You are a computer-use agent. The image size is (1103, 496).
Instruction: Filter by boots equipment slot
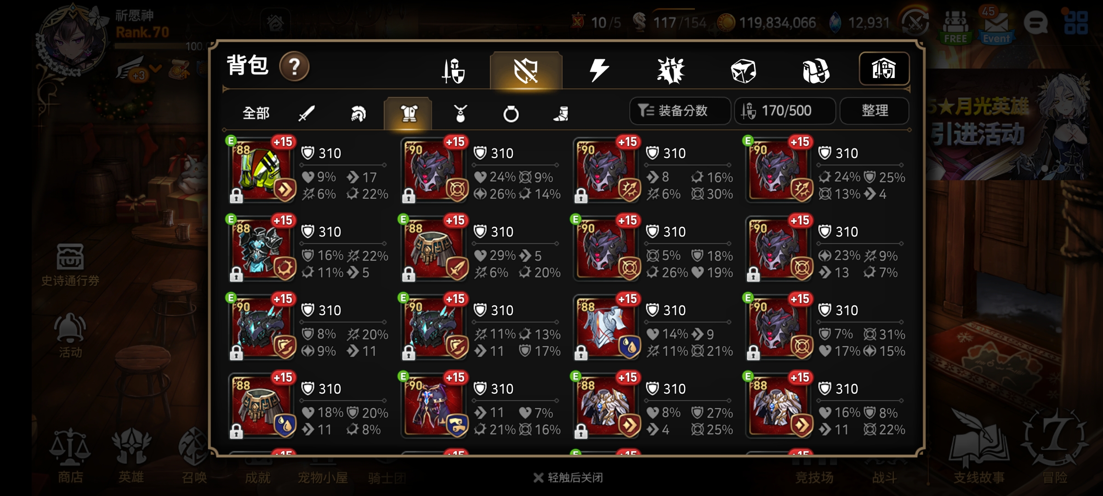click(x=561, y=113)
